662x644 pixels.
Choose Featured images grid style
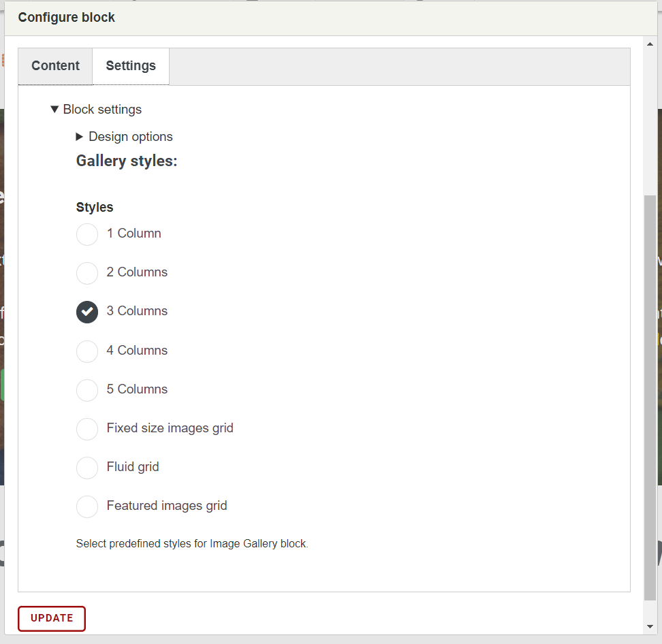coord(87,506)
